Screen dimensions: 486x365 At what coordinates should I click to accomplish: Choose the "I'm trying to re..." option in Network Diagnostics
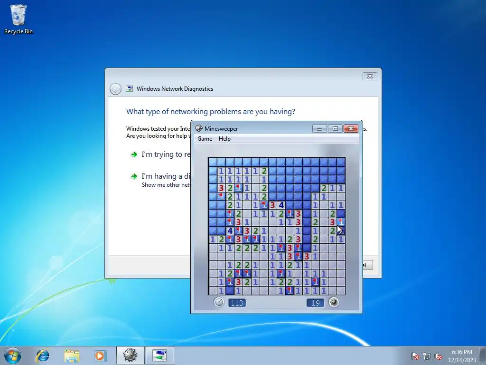coord(166,154)
